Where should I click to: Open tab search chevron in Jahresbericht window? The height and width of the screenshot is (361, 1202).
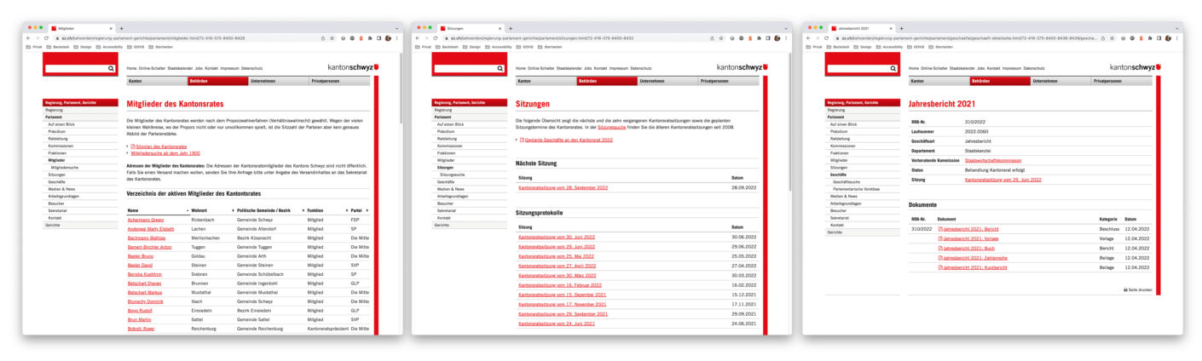1176,28
